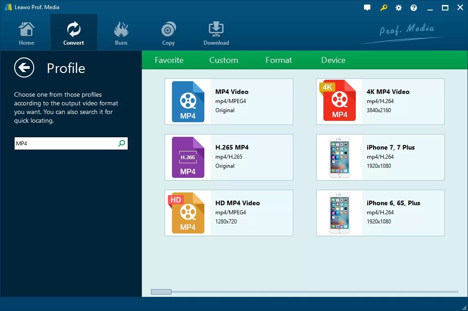This screenshot has width=468, height=311.
Task: Select the HD MP4 Video profile title
Action: [x=238, y=203]
